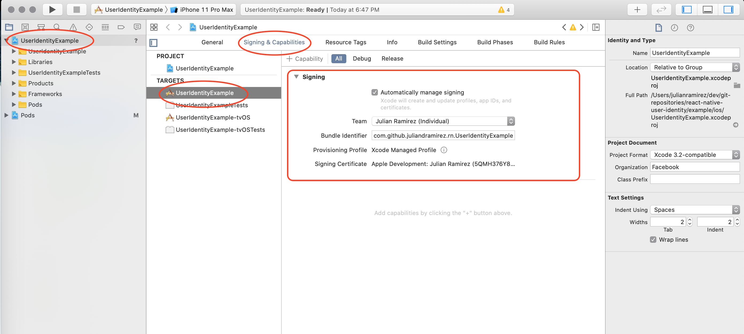Show Provisioning Profile info icon

coord(444,150)
